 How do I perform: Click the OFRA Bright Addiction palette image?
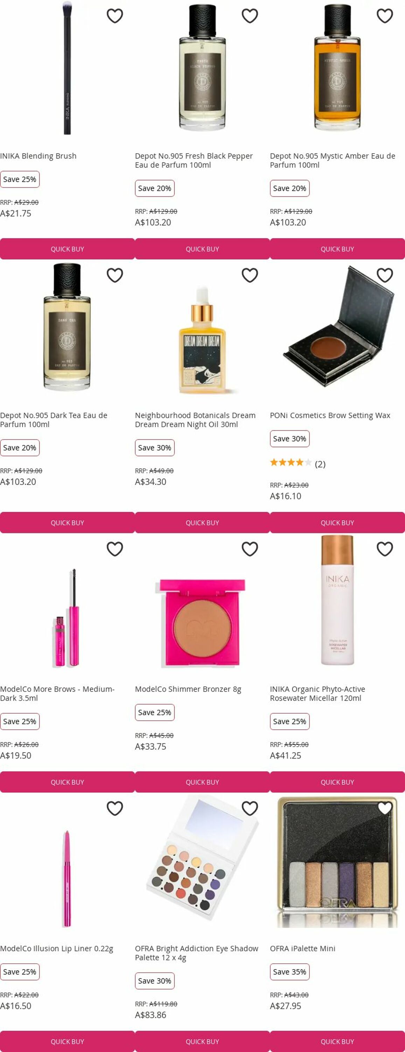202,862
